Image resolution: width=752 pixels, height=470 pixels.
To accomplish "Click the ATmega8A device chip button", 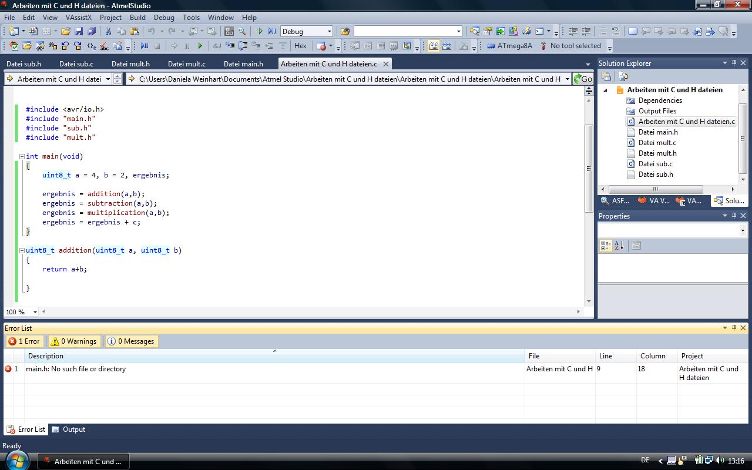I will coord(509,46).
